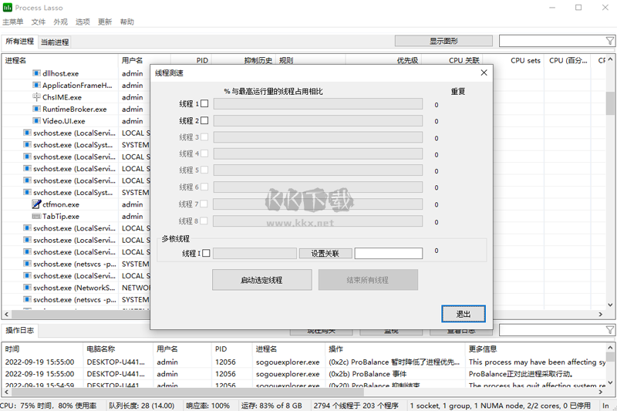This screenshot has width=617, height=411.
Task: Toggle the disabled 线程 7 checkbox
Action: 204,204
